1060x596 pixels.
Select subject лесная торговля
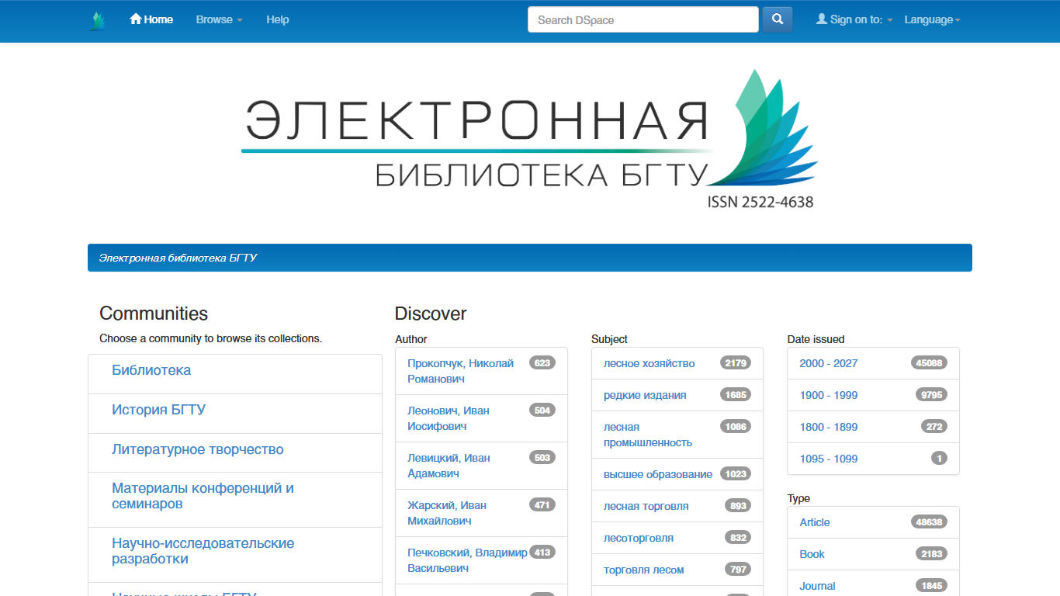pos(646,506)
